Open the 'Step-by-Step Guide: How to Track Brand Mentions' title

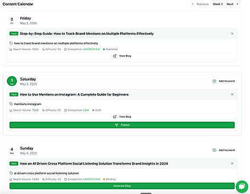pos(87,34)
